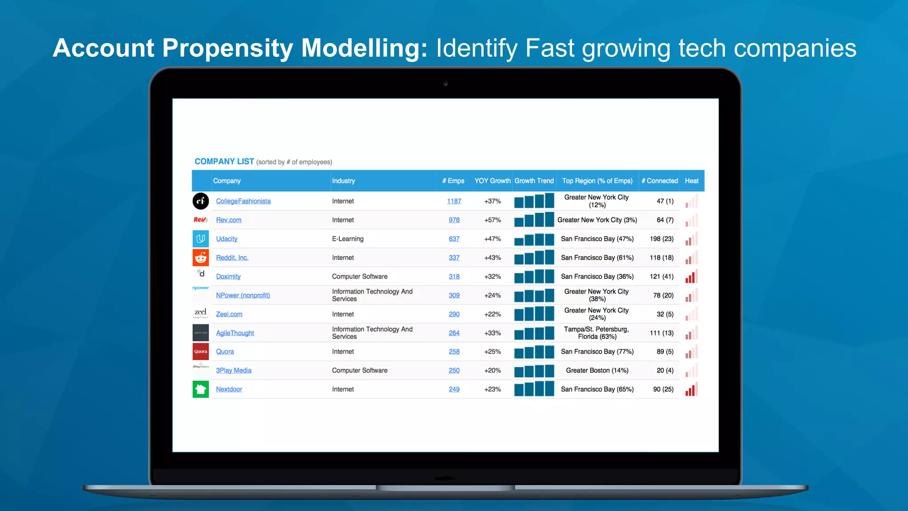908x511 pixels.
Task: Click the heat indicator for Zeel.com
Action: [691, 314]
